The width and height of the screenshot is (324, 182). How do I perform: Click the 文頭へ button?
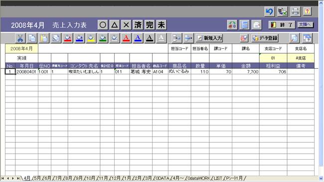pos(306,25)
